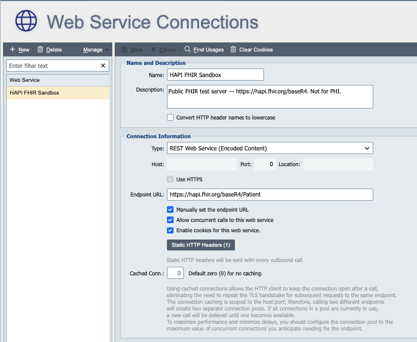Disable Enable cookies for this web service
This screenshot has height=342, width=417.
[x=170, y=230]
